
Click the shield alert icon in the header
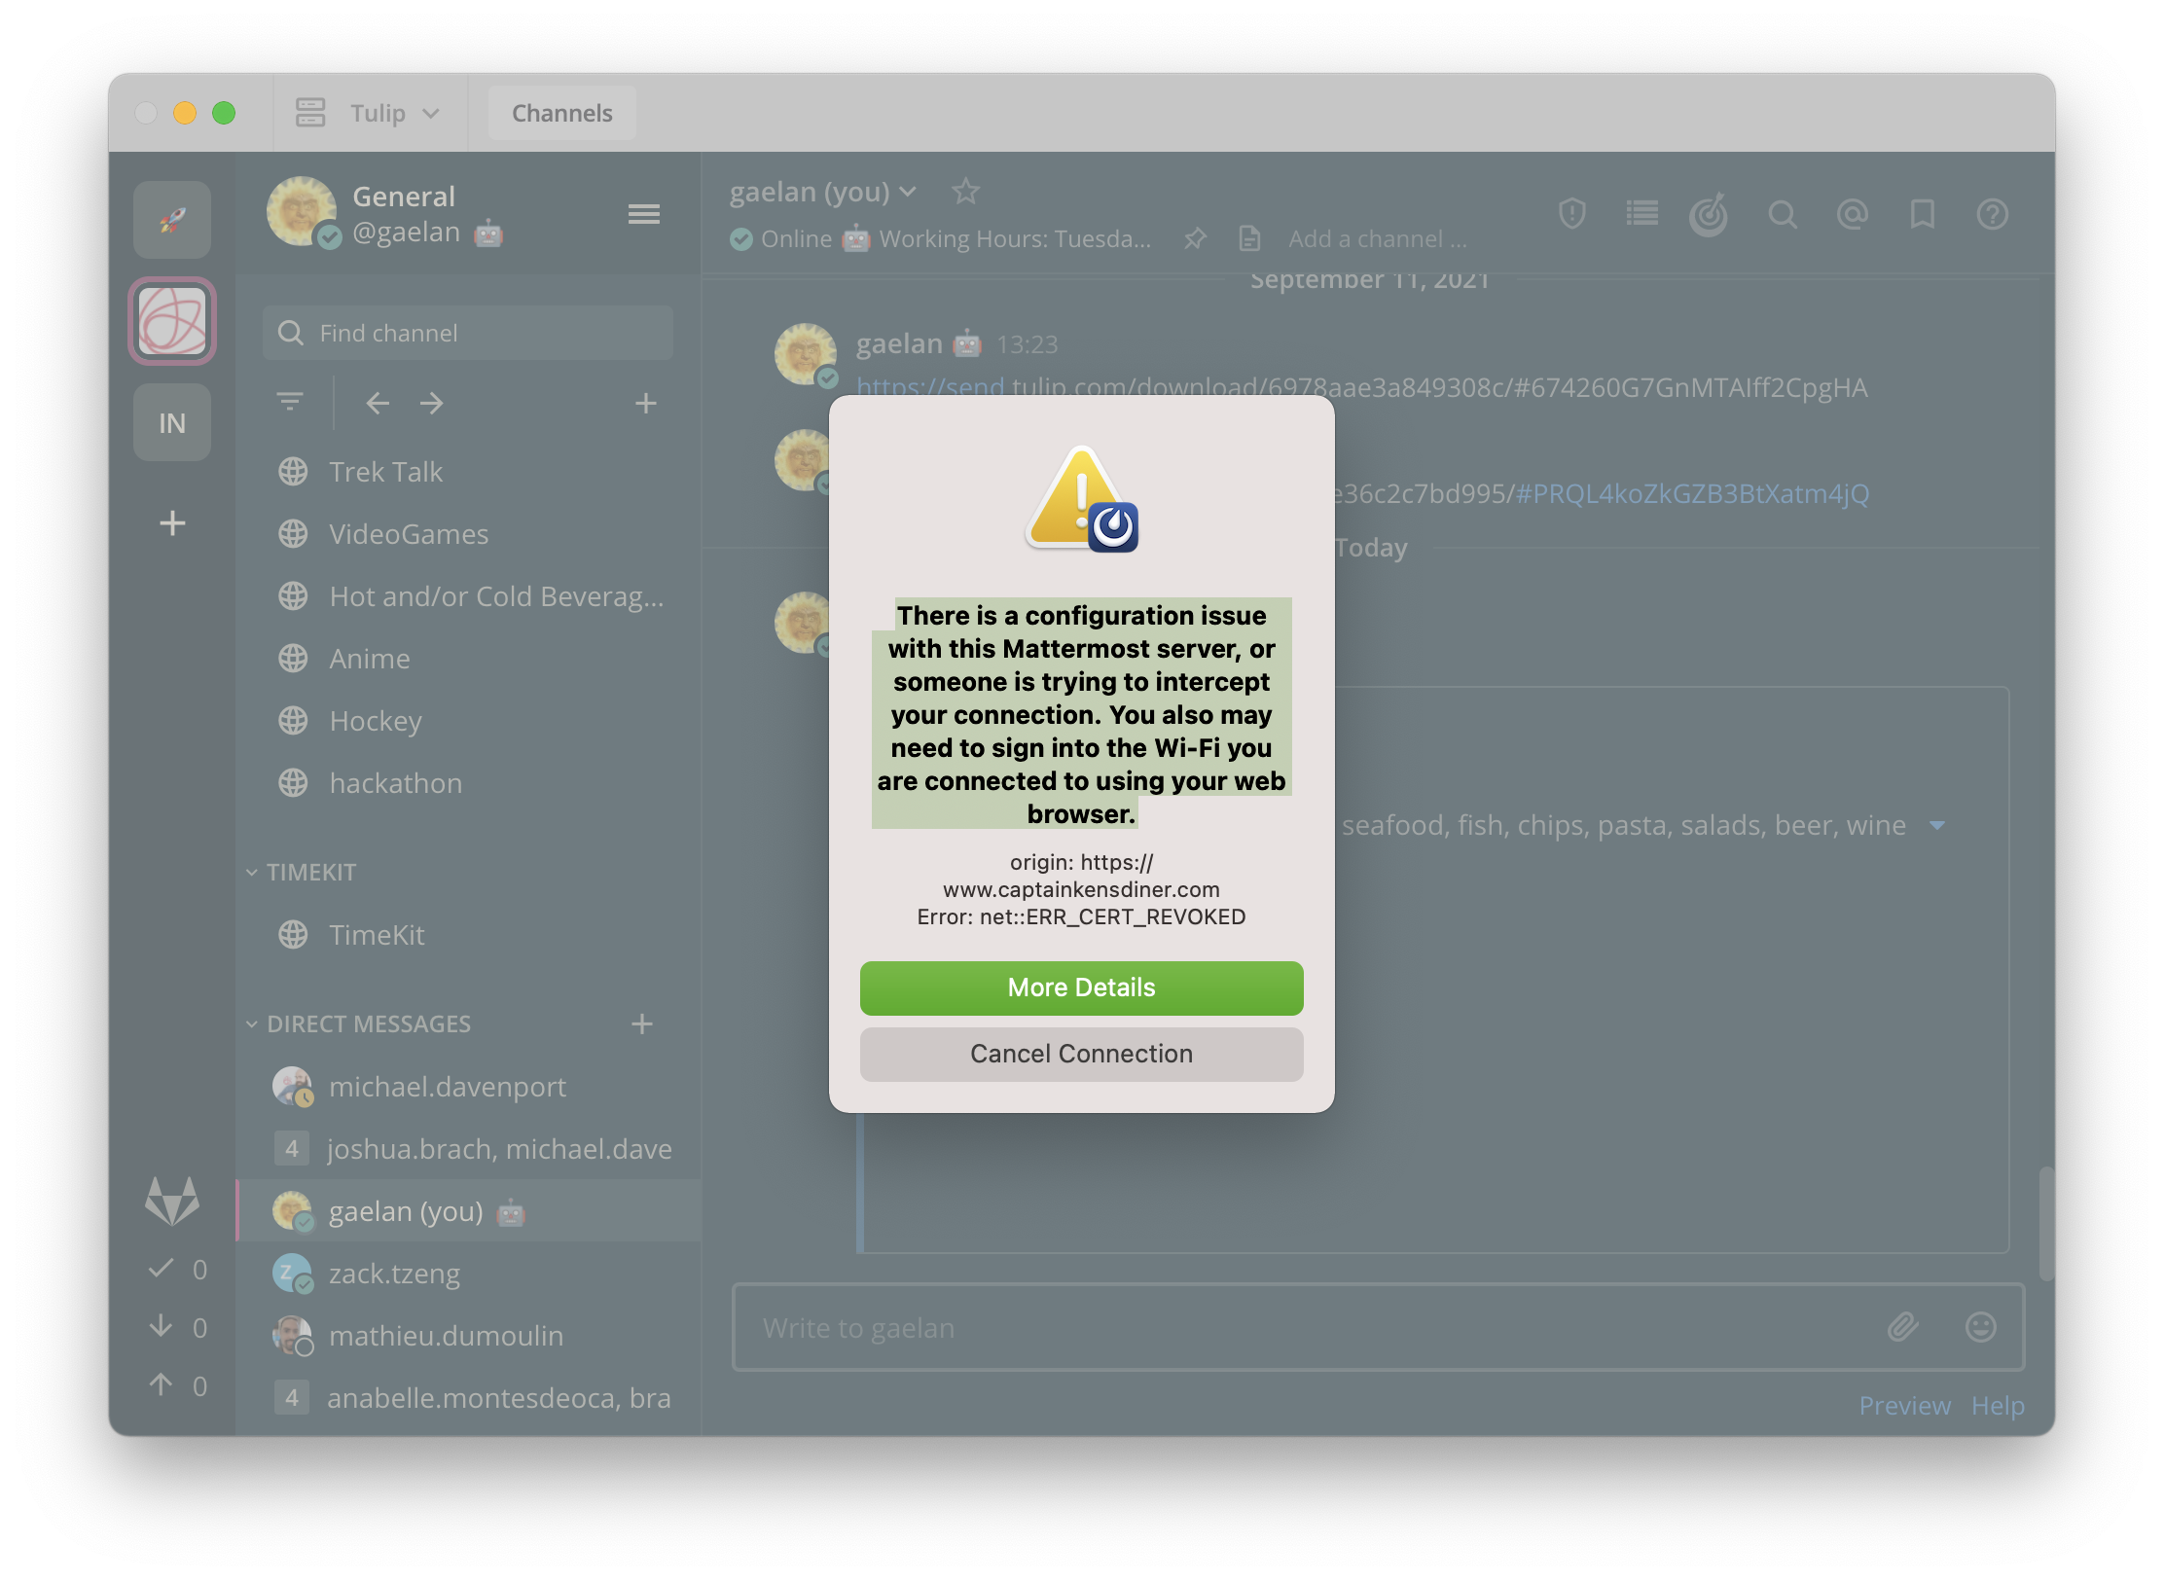tap(1571, 214)
